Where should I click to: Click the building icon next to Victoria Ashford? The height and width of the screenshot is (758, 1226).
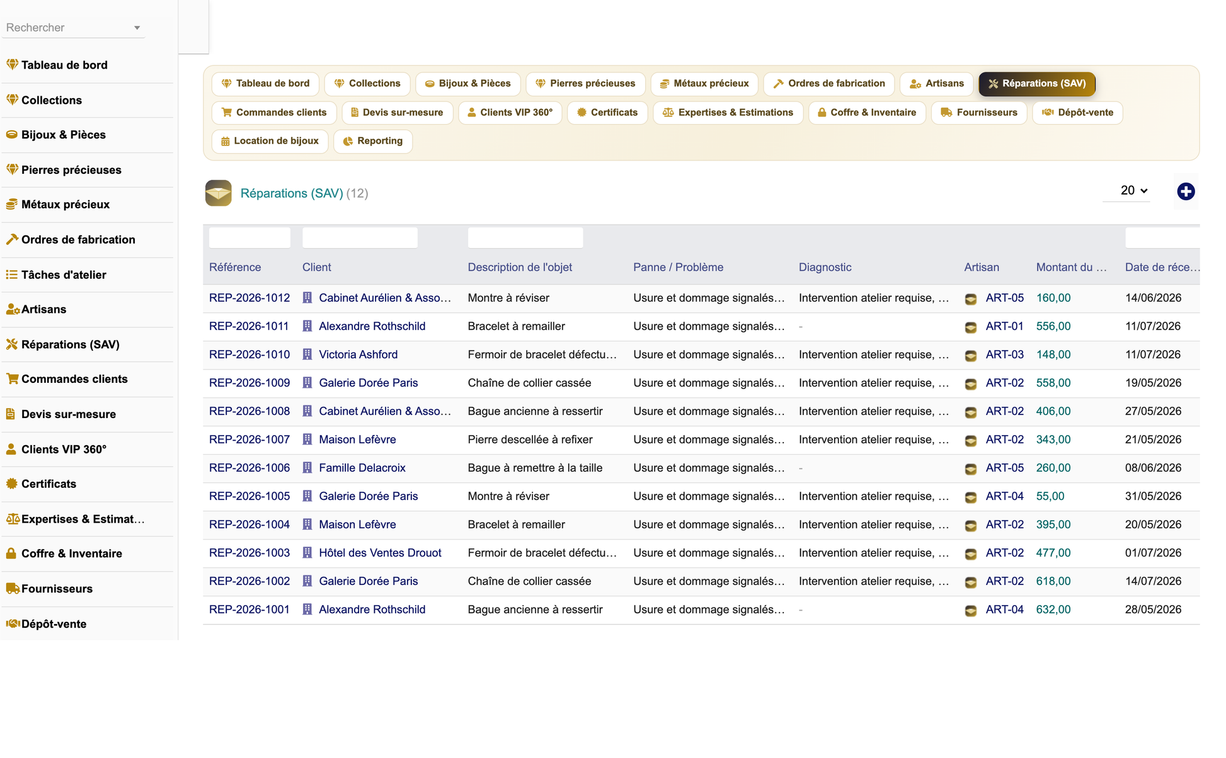click(307, 354)
